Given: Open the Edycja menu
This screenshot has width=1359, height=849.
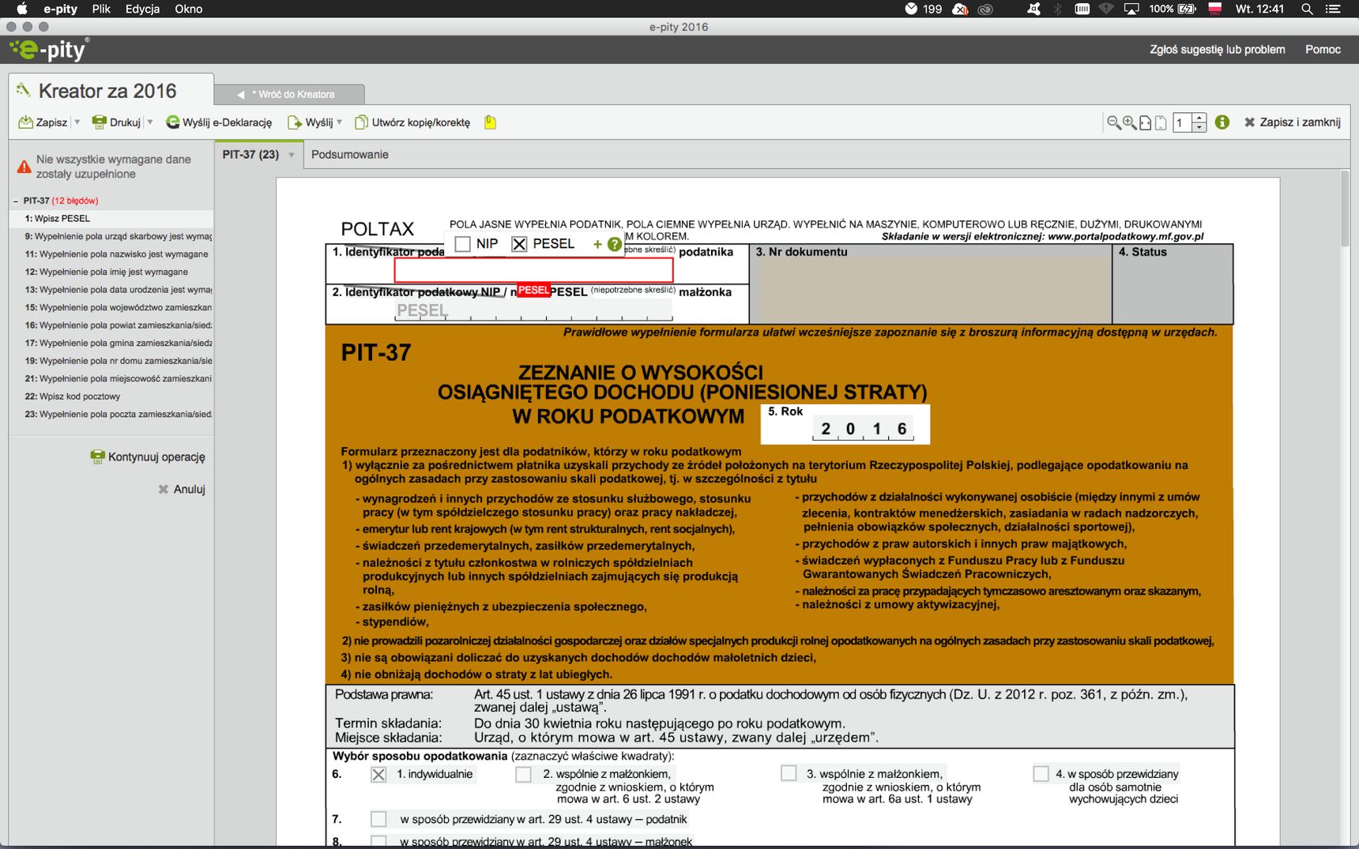Looking at the screenshot, I should pyautogui.click(x=142, y=9).
